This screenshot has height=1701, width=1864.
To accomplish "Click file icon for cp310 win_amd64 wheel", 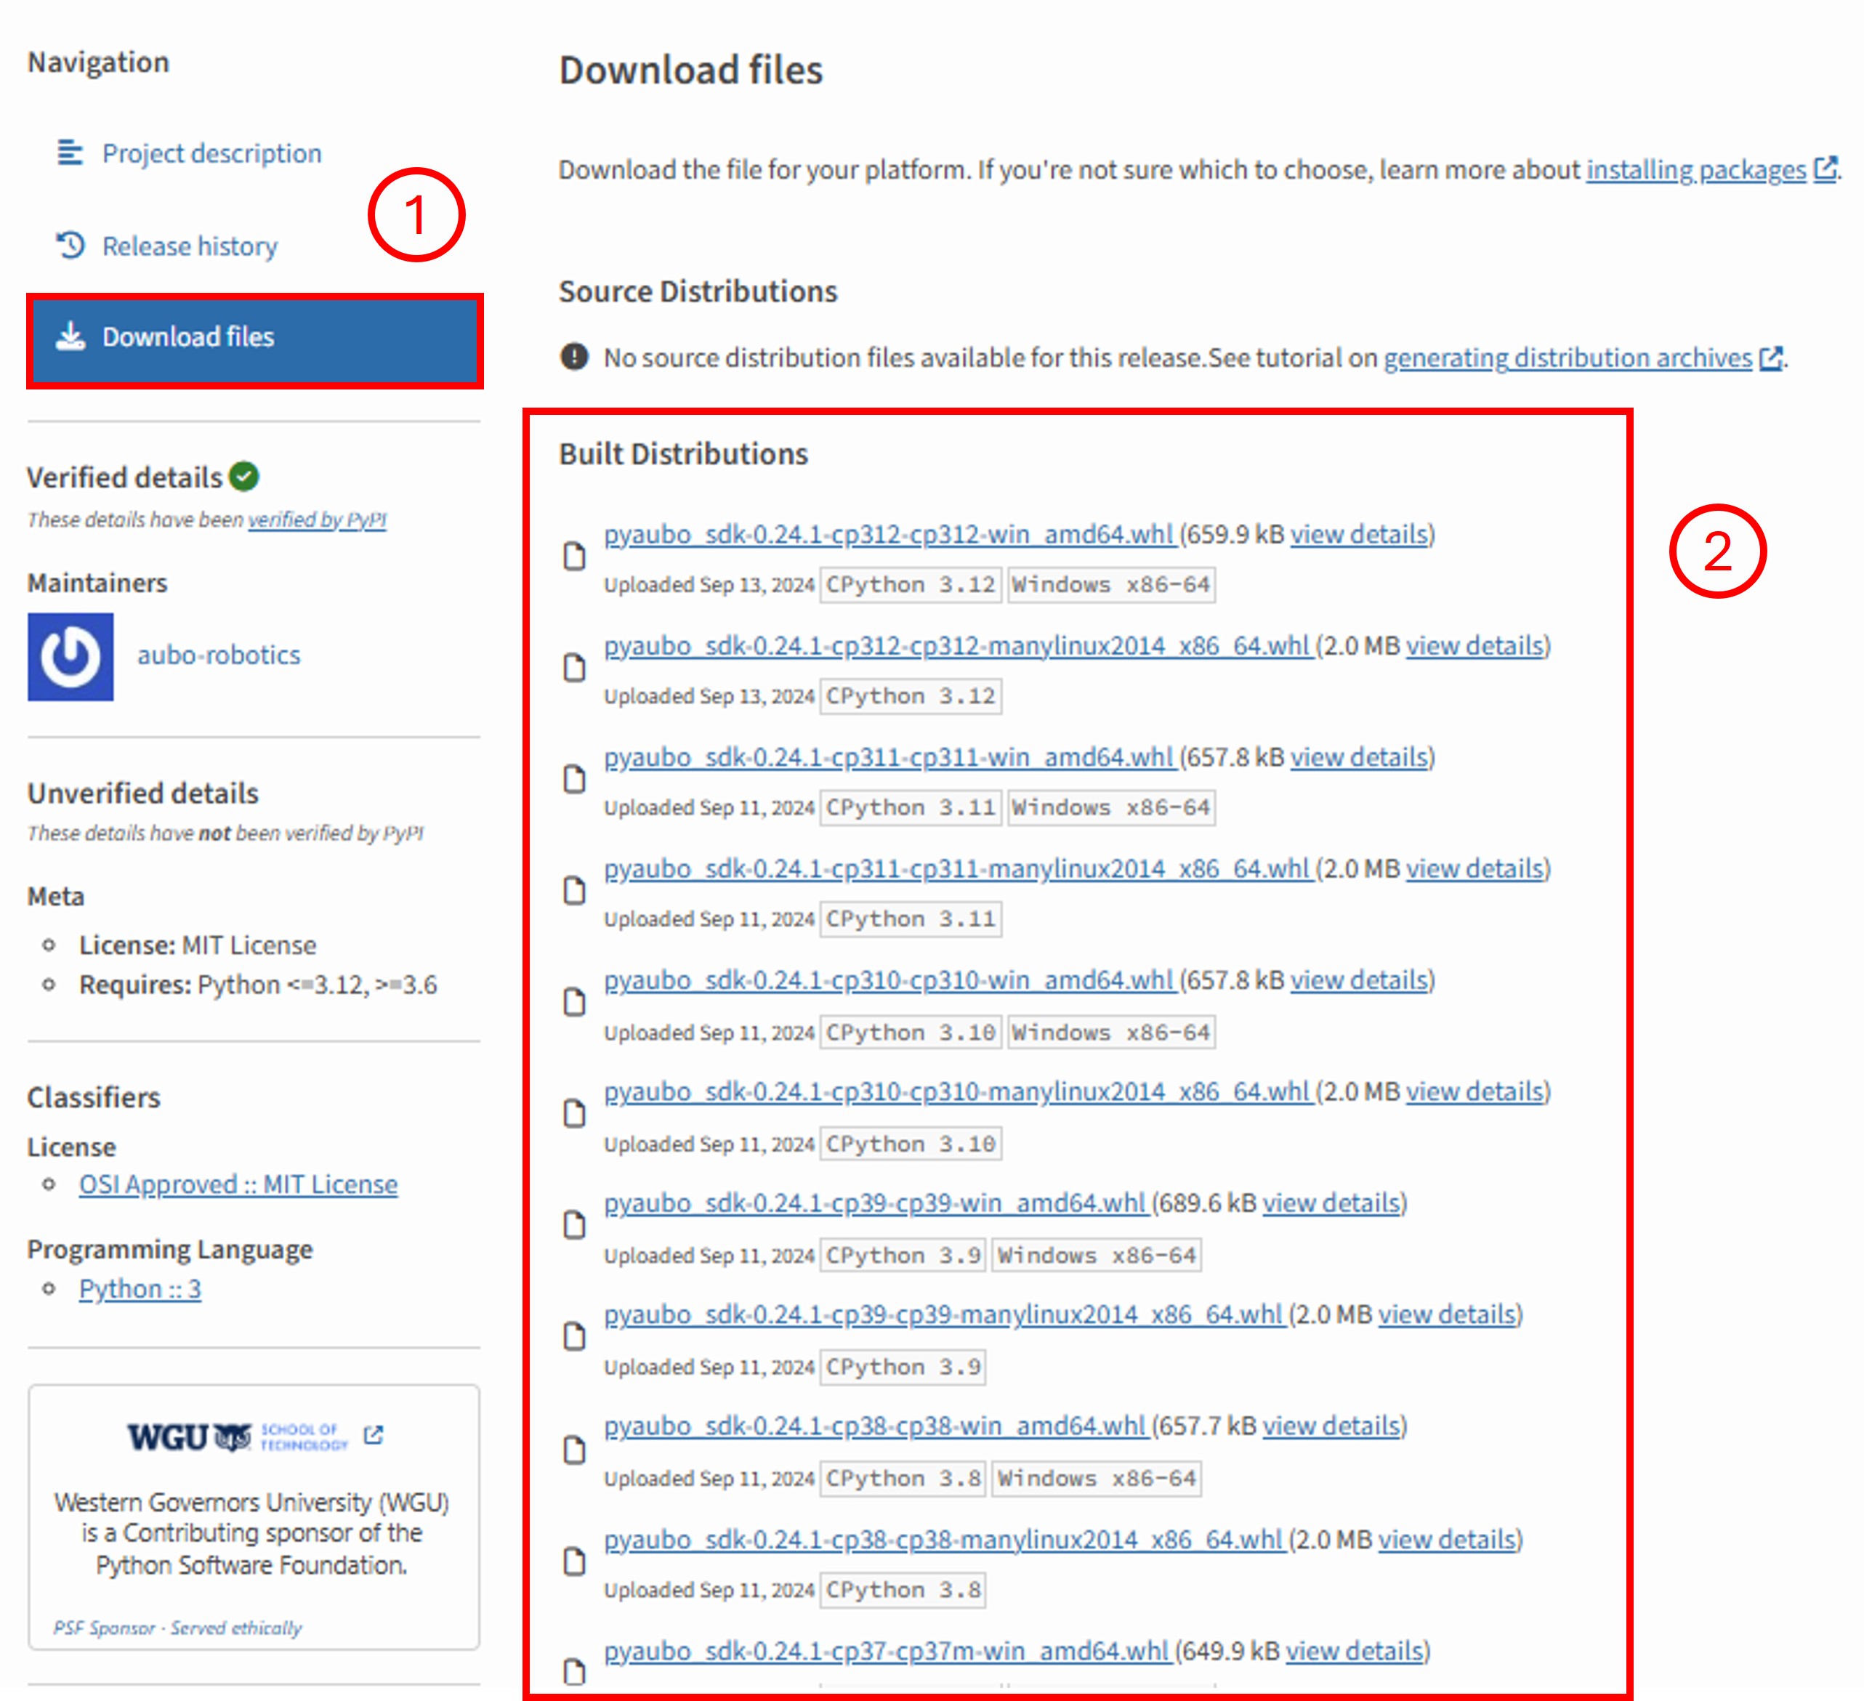I will tap(574, 1002).
